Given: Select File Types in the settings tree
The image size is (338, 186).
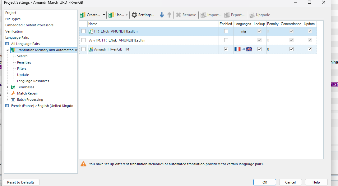Looking at the screenshot, I should 13,19.
